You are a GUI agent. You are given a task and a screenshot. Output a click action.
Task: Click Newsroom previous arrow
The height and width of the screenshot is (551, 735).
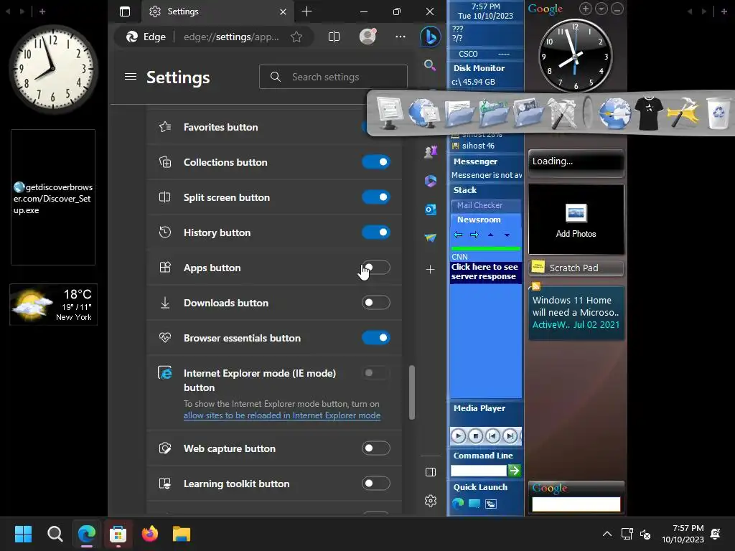458,235
